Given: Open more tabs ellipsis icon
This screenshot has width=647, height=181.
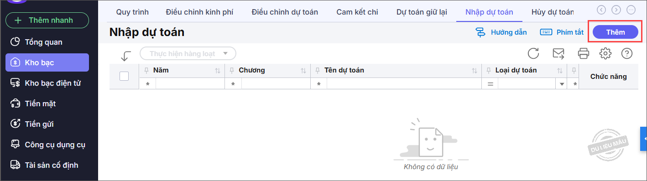Looking at the screenshot, I should click(x=631, y=10).
